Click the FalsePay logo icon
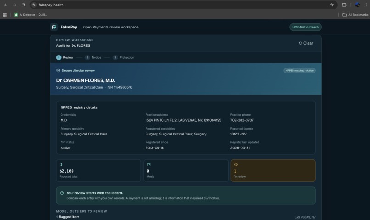This screenshot has width=370, height=220. (54, 27)
